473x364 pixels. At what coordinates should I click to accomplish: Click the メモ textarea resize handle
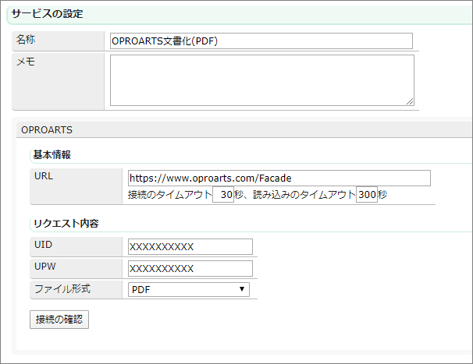pos(410,101)
